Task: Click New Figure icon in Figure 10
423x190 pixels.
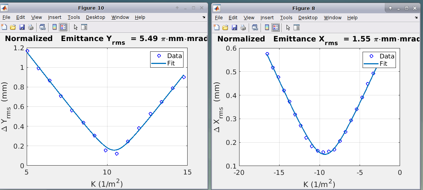Action: tap(4, 27)
